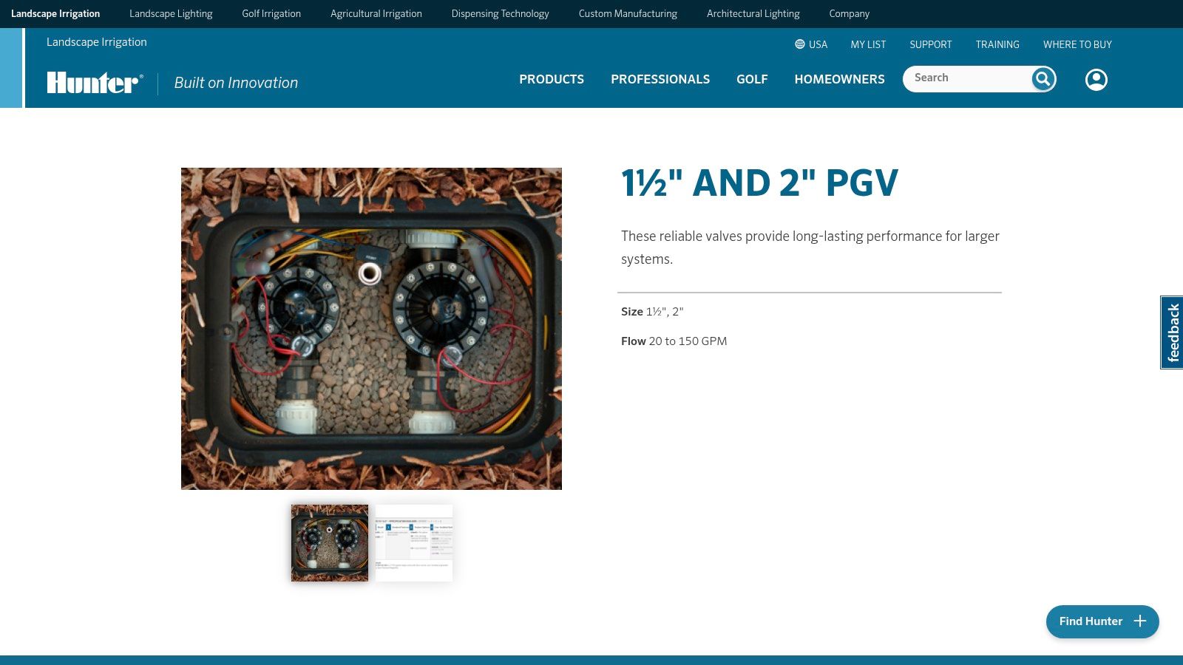Switch to Landscape Lighting

pyautogui.click(x=171, y=13)
